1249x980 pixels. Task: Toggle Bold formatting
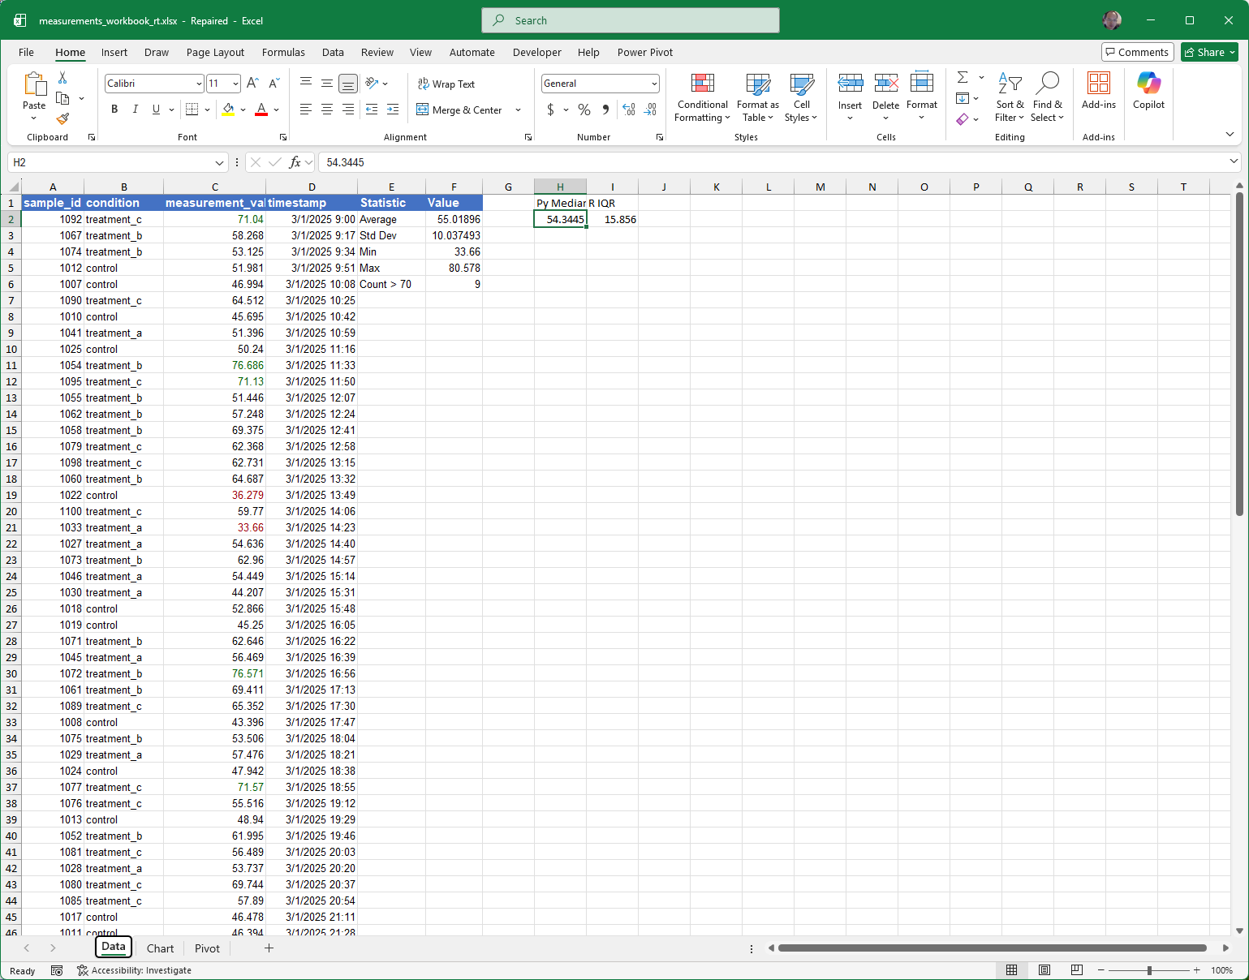pos(114,110)
